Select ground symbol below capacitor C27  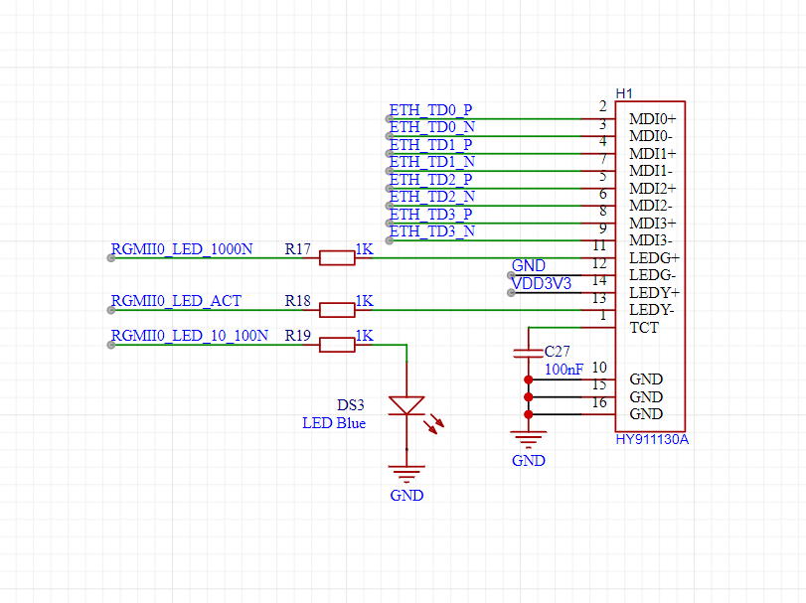pos(529,440)
